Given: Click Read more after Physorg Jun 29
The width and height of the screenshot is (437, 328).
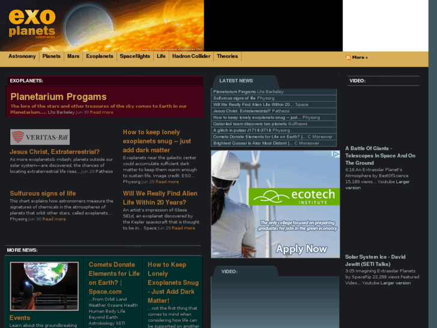Looking at the screenshot, I should tap(167, 182).
